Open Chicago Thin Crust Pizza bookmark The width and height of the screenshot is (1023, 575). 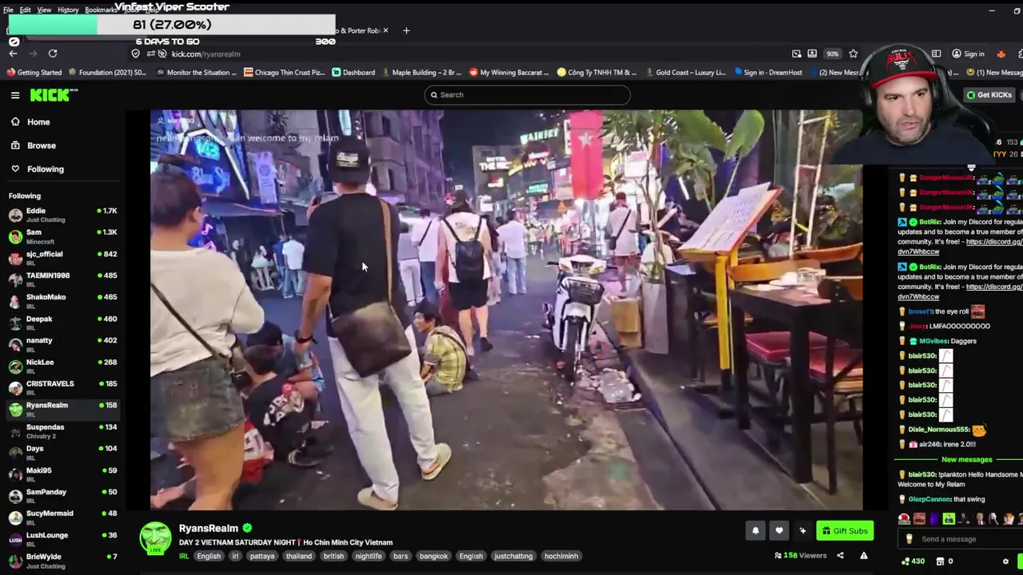click(285, 72)
